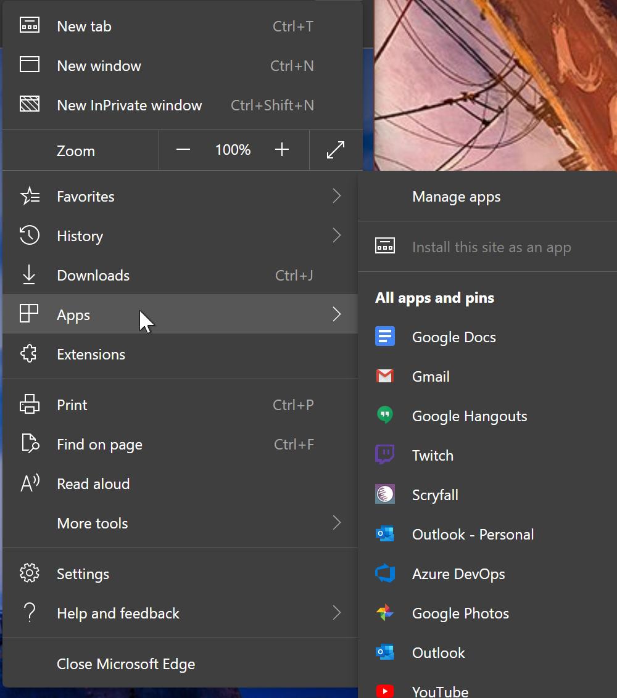Click the Google Docs app icon
617x698 pixels.
[385, 336]
